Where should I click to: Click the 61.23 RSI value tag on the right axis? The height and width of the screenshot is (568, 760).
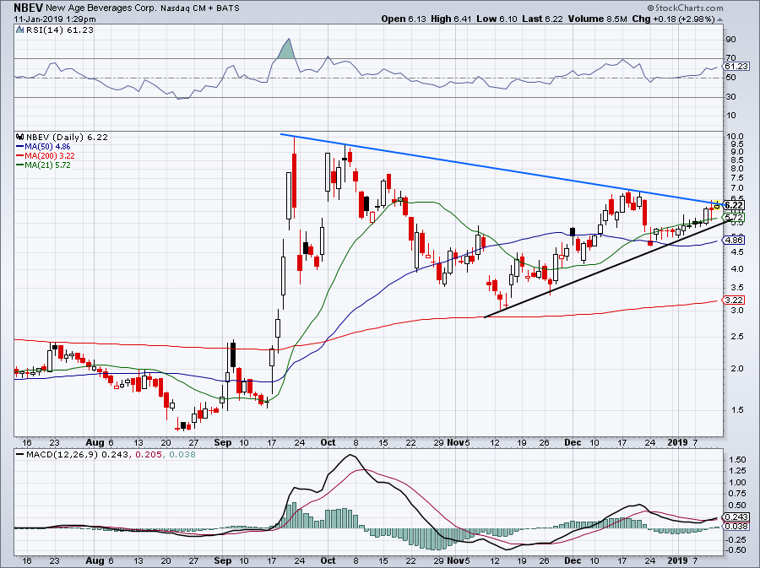pos(736,67)
